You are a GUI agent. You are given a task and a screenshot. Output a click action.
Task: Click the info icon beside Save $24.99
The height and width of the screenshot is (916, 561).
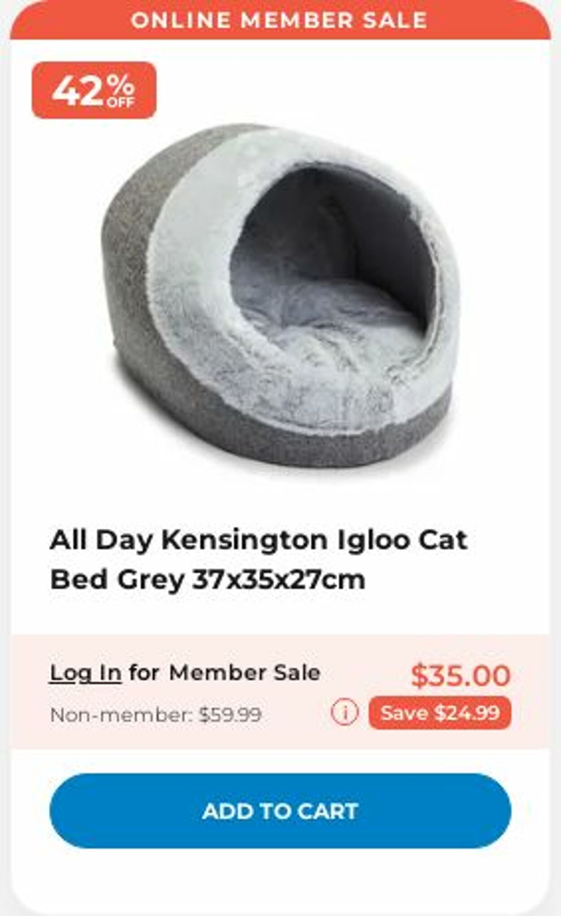pos(345,713)
